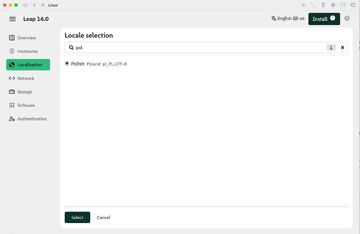Click the USB device icon in toolbar
The image size is (360, 234).
[323, 5]
